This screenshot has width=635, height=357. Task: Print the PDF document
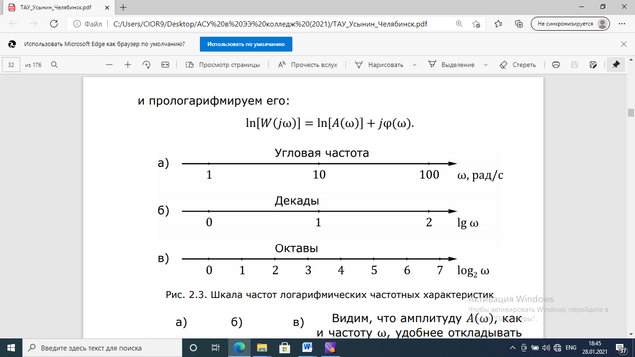tap(556, 65)
